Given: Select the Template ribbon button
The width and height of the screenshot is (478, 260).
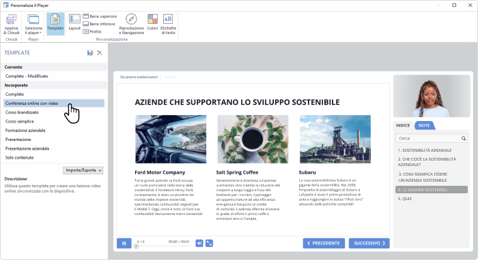Looking at the screenshot, I should point(55,24).
